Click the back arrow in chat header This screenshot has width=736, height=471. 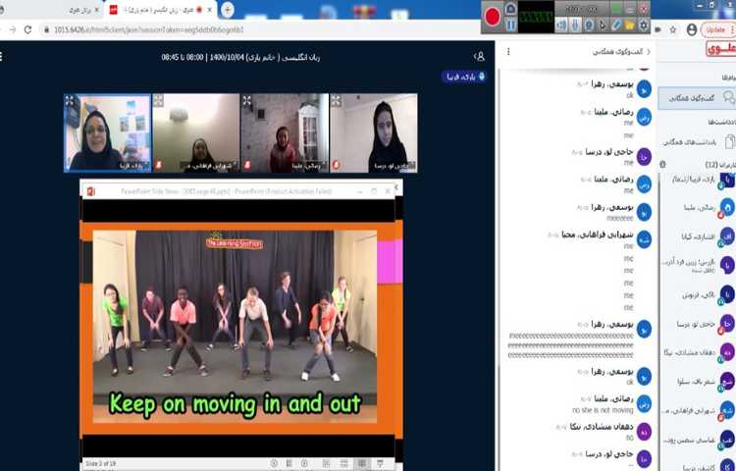point(649,50)
